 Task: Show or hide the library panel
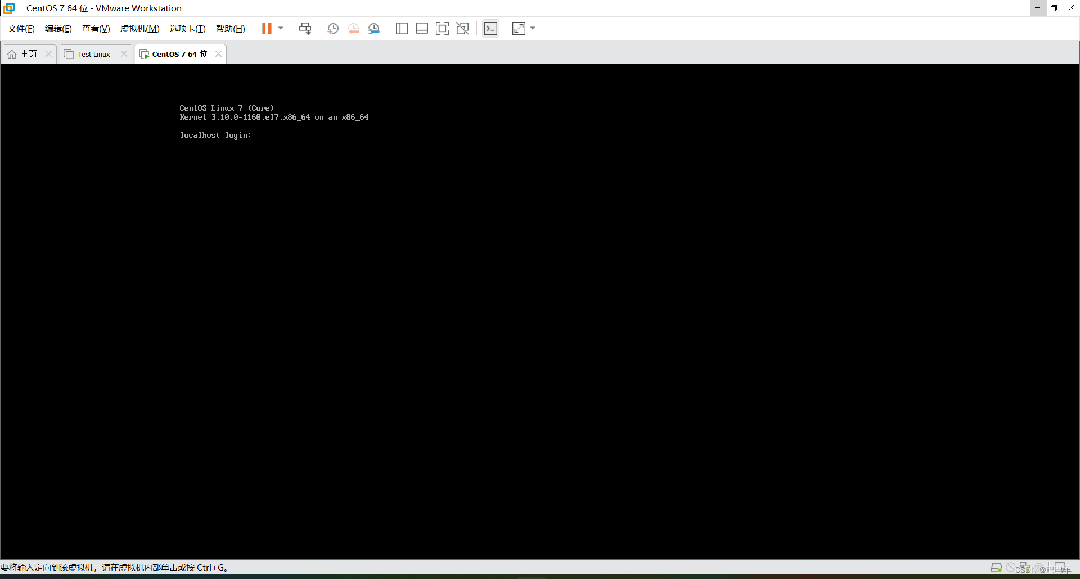pyautogui.click(x=402, y=28)
